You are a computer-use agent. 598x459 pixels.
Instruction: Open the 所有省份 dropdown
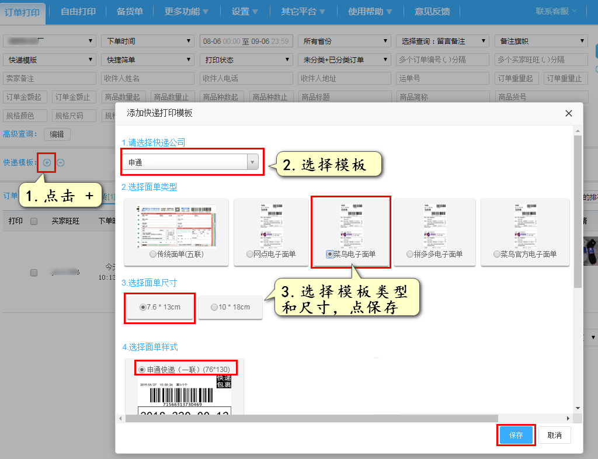click(345, 41)
